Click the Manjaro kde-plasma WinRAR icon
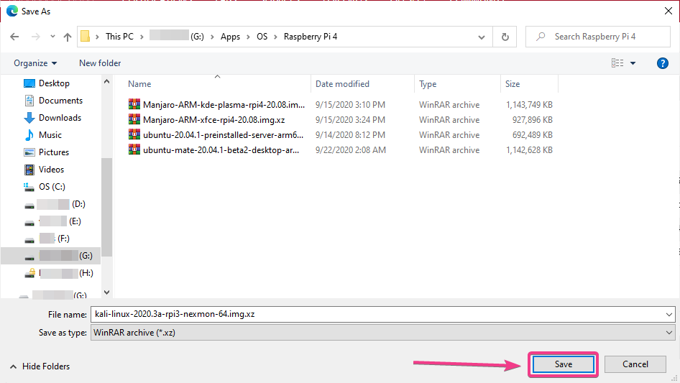Screen dimensions: 680x383 coord(134,104)
